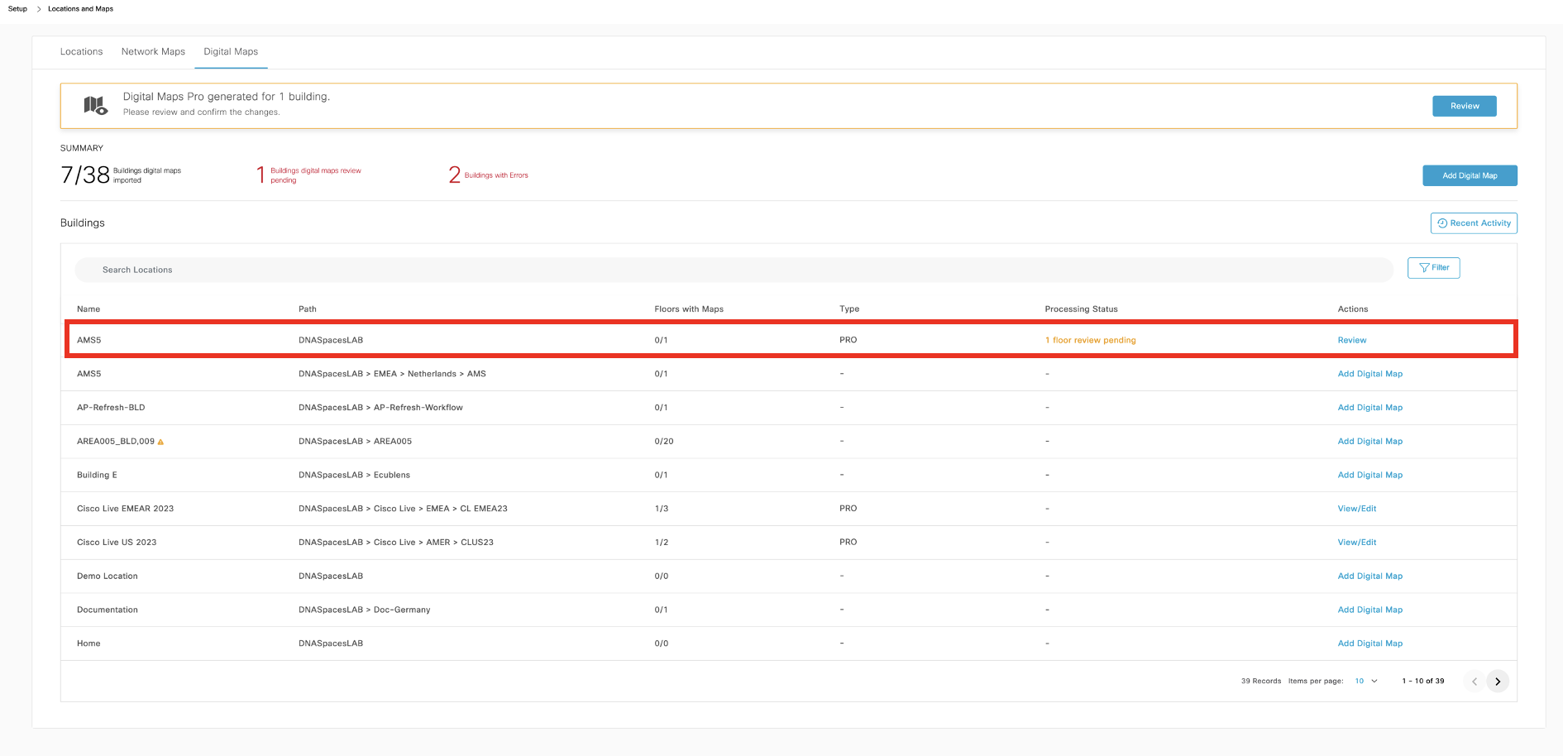Open View/Edit for Cisco Live EMEAR 2023
The image size is (1563, 756).
click(x=1356, y=509)
